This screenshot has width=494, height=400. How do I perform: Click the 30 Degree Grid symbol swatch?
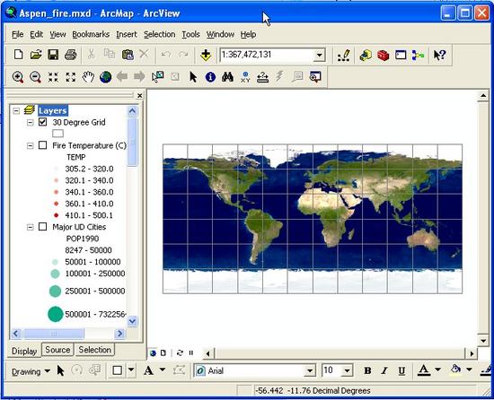[x=57, y=134]
